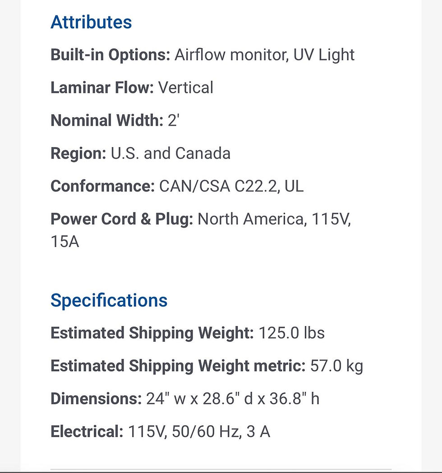Click the Attributes section heading
The height and width of the screenshot is (473, 442).
point(91,22)
